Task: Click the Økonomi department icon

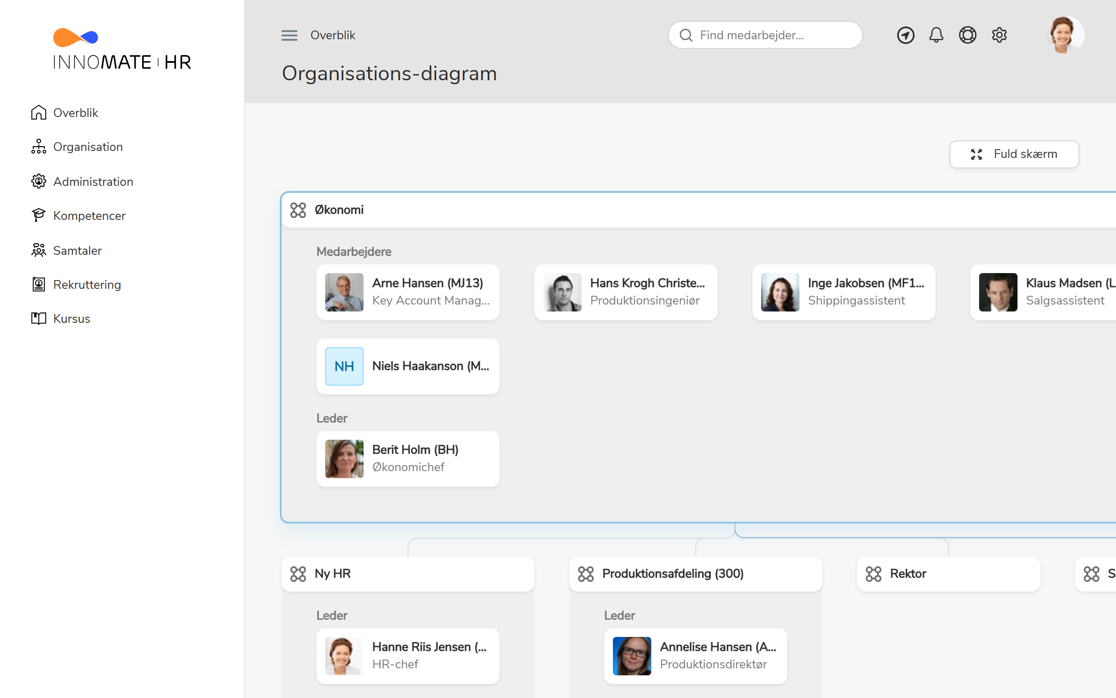Action: click(x=298, y=210)
